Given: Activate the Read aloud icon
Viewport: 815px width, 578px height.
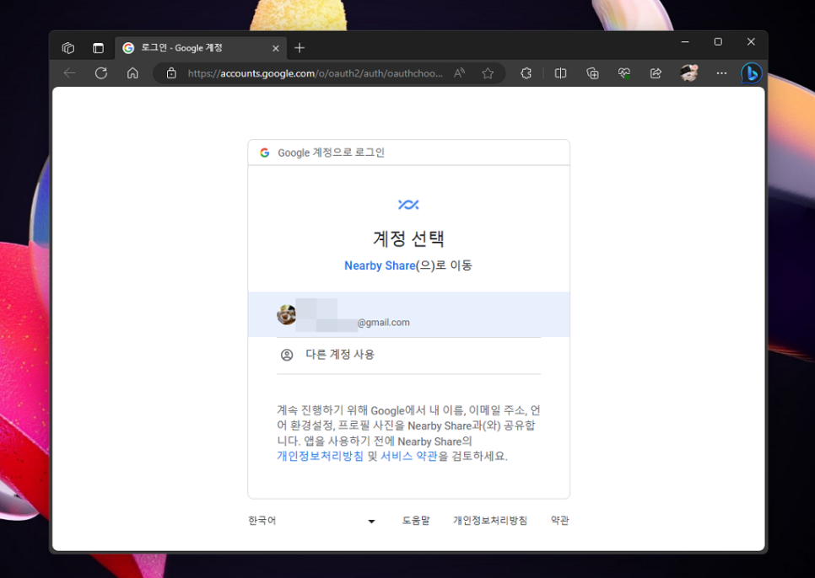Looking at the screenshot, I should click(x=459, y=73).
